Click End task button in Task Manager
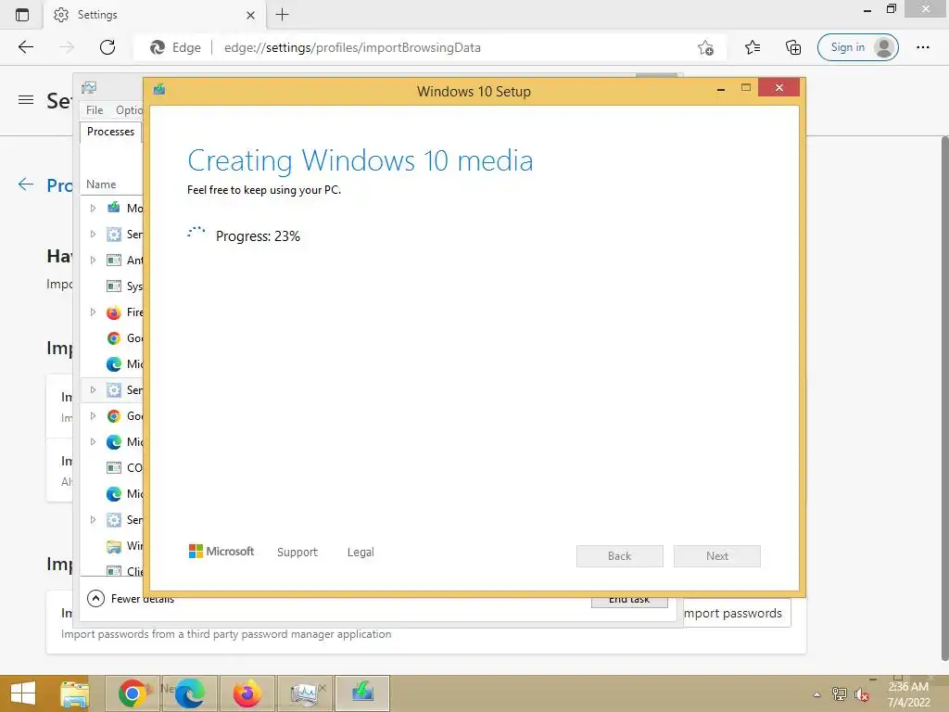 point(629,600)
